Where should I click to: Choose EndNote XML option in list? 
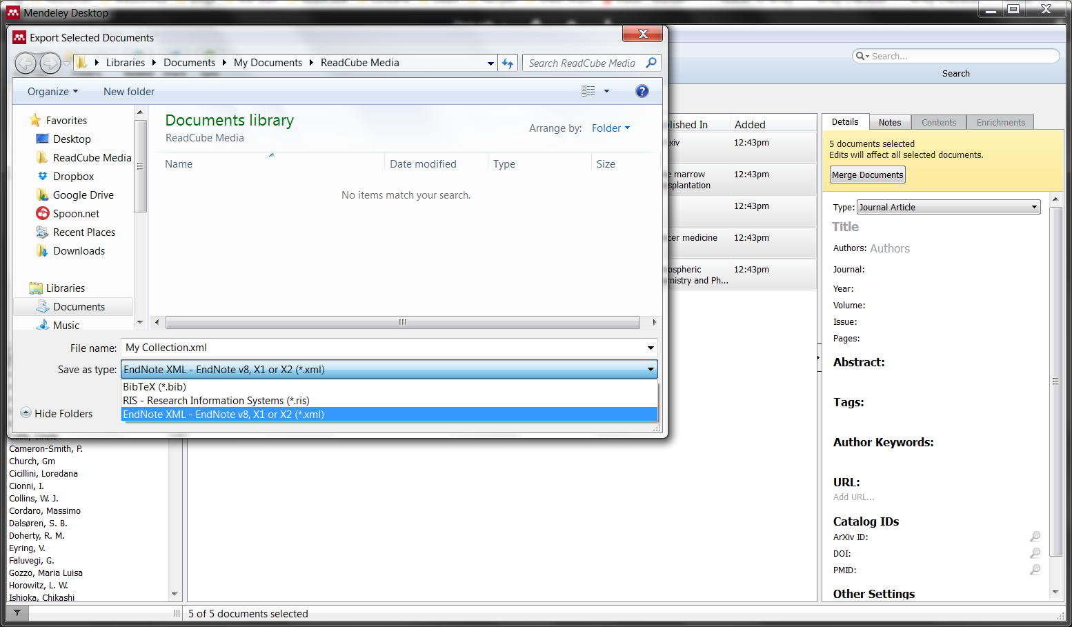click(389, 415)
